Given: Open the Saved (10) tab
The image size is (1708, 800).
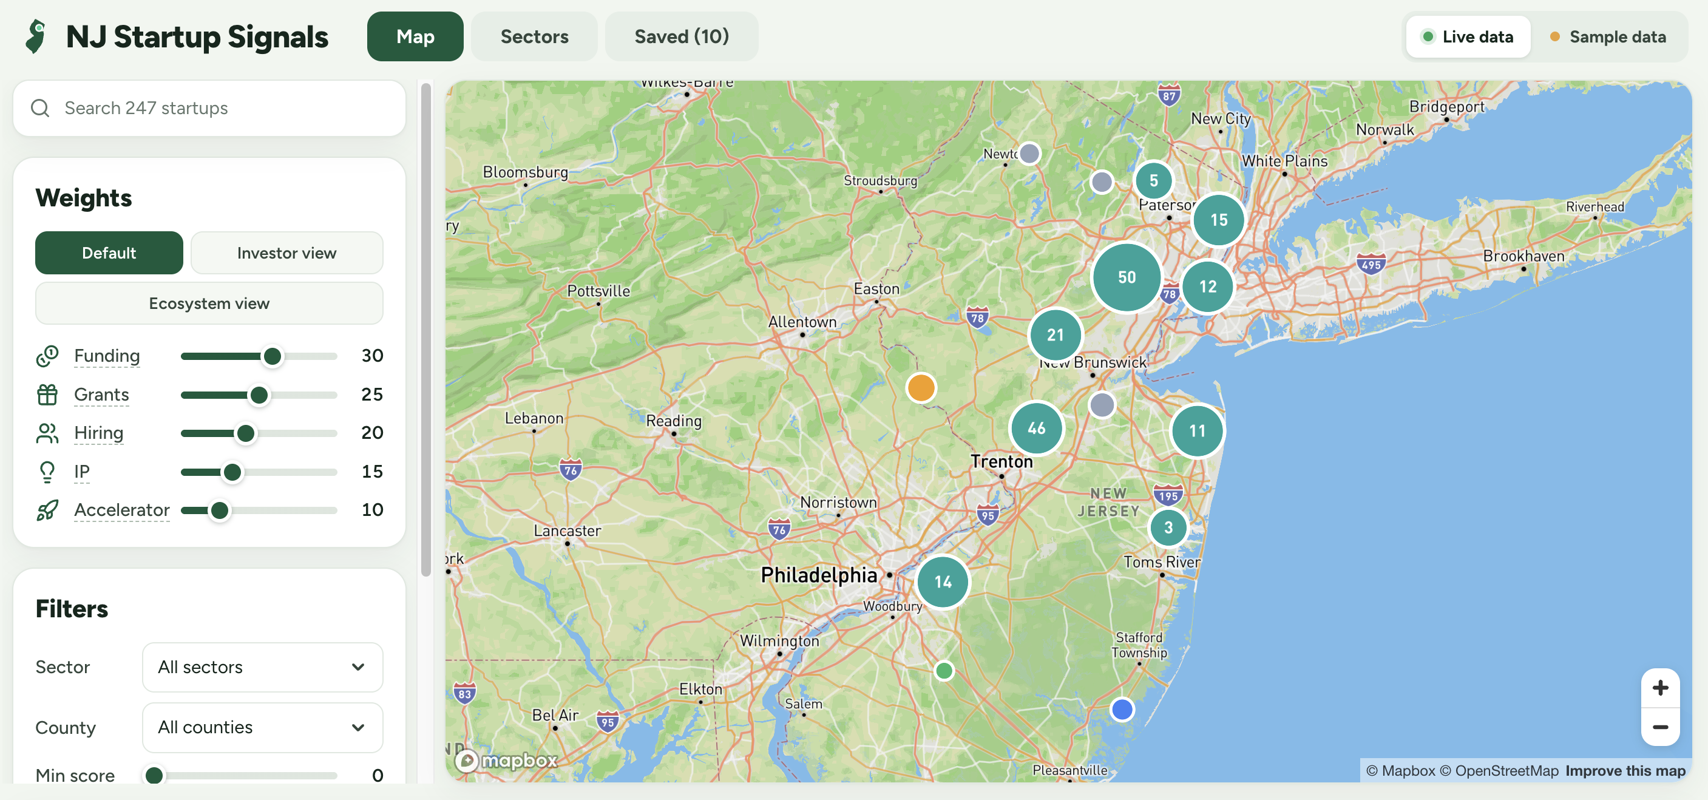Looking at the screenshot, I should tap(682, 36).
